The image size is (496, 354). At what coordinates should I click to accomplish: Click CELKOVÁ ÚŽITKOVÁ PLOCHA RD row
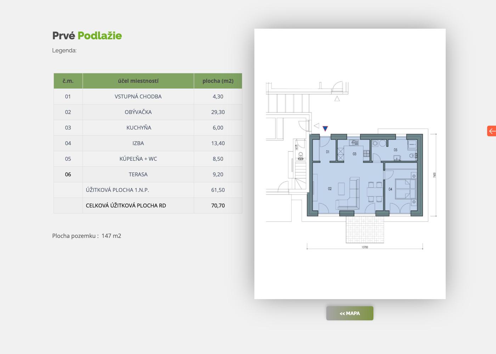click(148, 205)
